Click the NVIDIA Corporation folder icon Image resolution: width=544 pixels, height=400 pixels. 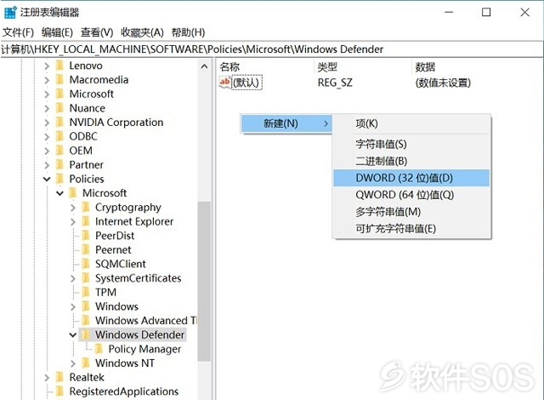(60, 123)
